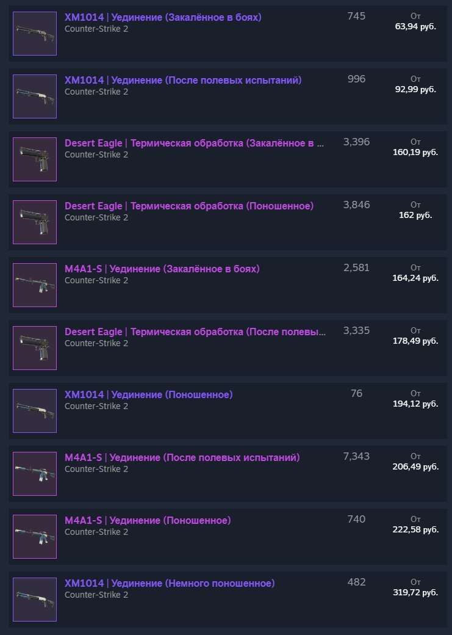Select the XM1014 Уединение (Поношенное) shotgun image
This screenshot has width=452, height=635.
tap(35, 411)
